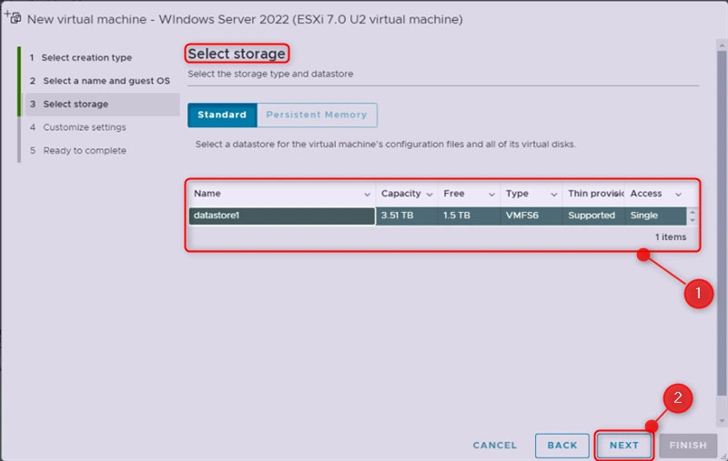Switch to the Persistent Memory tab

point(317,115)
